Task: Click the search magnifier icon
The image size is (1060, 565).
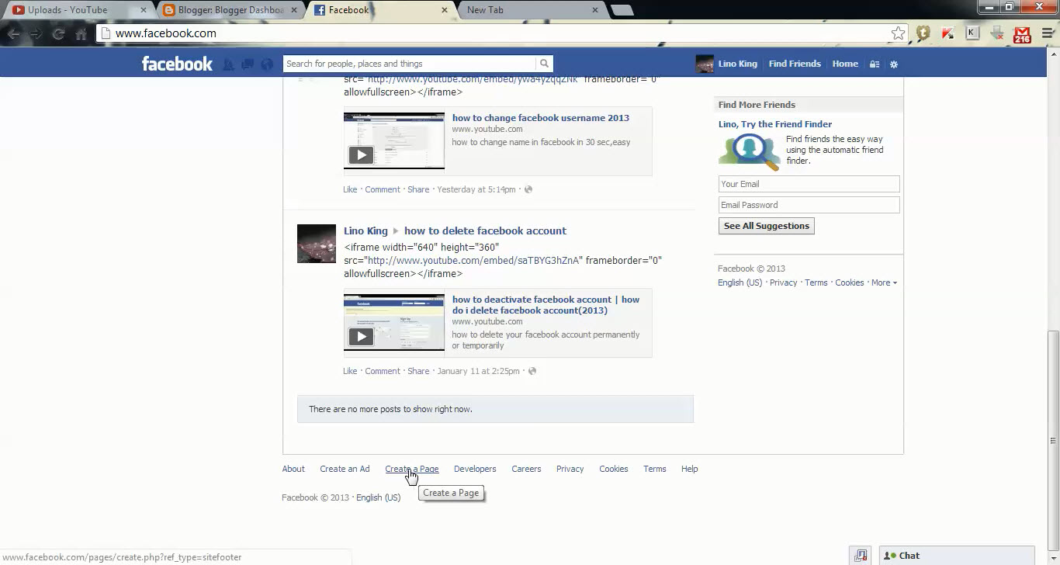Action: tap(543, 63)
